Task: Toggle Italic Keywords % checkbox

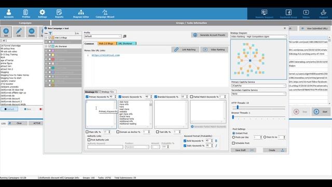Action: [185, 145]
